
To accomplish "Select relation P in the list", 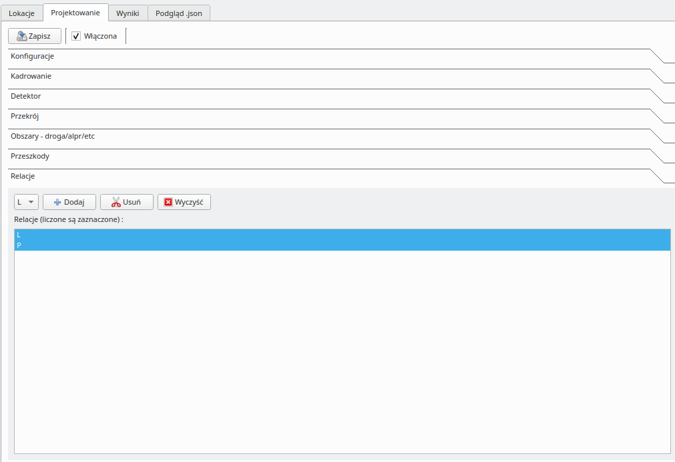I will 334,245.
